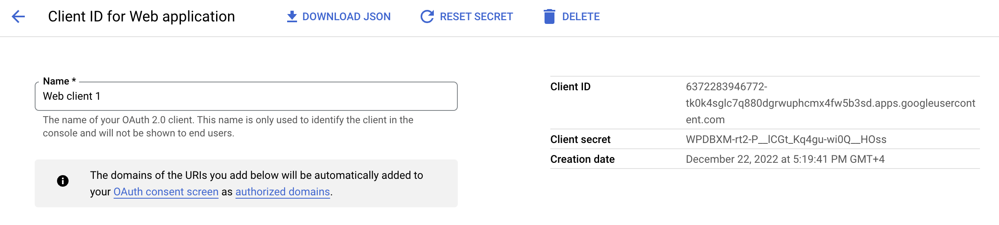Click the Creation date value

(x=785, y=159)
